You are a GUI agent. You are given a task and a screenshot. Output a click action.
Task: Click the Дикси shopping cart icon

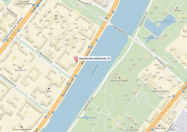tap(49, 89)
